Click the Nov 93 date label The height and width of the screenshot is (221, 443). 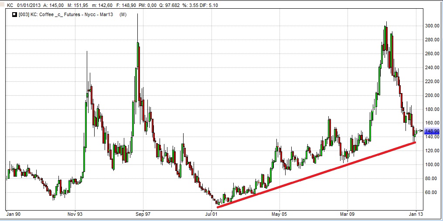click(x=75, y=214)
